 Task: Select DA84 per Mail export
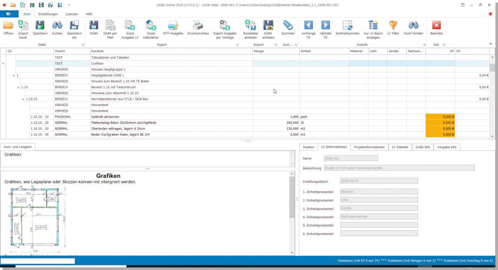coord(110,29)
